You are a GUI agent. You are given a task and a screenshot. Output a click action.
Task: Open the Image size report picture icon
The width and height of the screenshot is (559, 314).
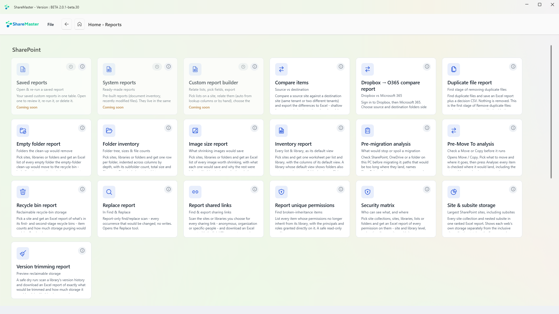tap(195, 131)
